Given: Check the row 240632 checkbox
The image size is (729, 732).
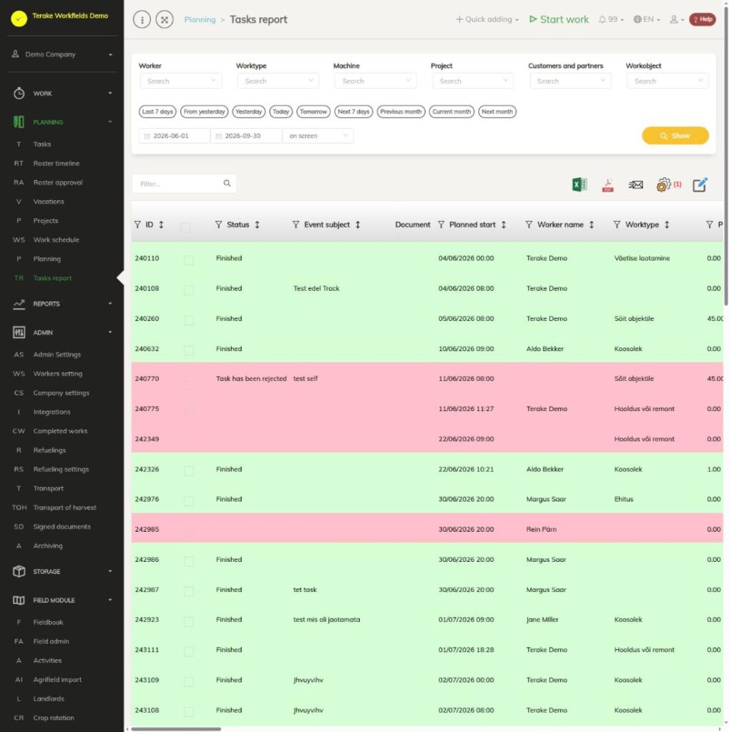Looking at the screenshot, I should click(x=189, y=350).
